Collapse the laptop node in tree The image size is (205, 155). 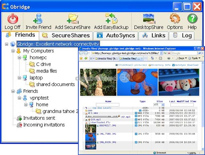point(19,78)
